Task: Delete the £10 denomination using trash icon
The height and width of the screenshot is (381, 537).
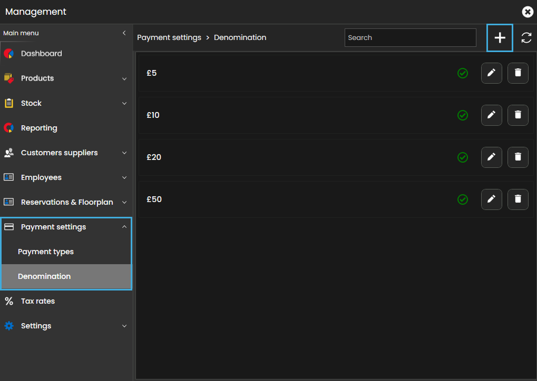Action: click(518, 115)
